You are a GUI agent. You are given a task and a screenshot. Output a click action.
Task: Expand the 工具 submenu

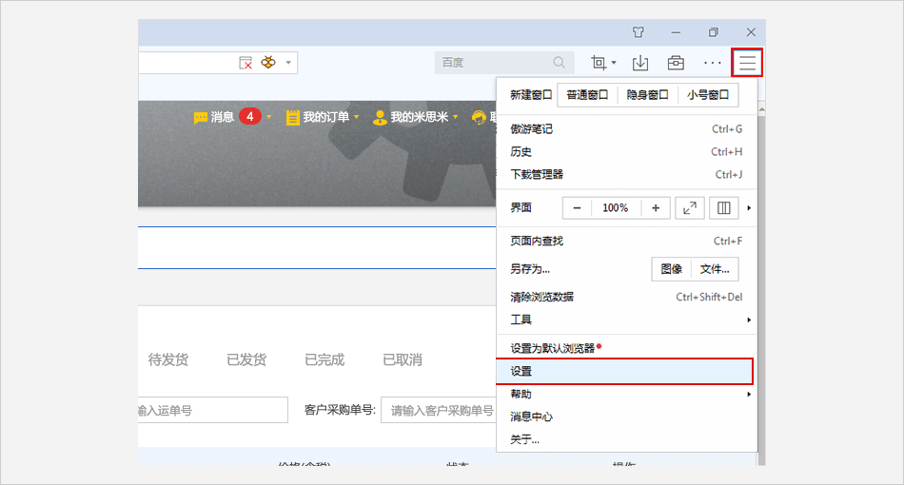(x=748, y=320)
